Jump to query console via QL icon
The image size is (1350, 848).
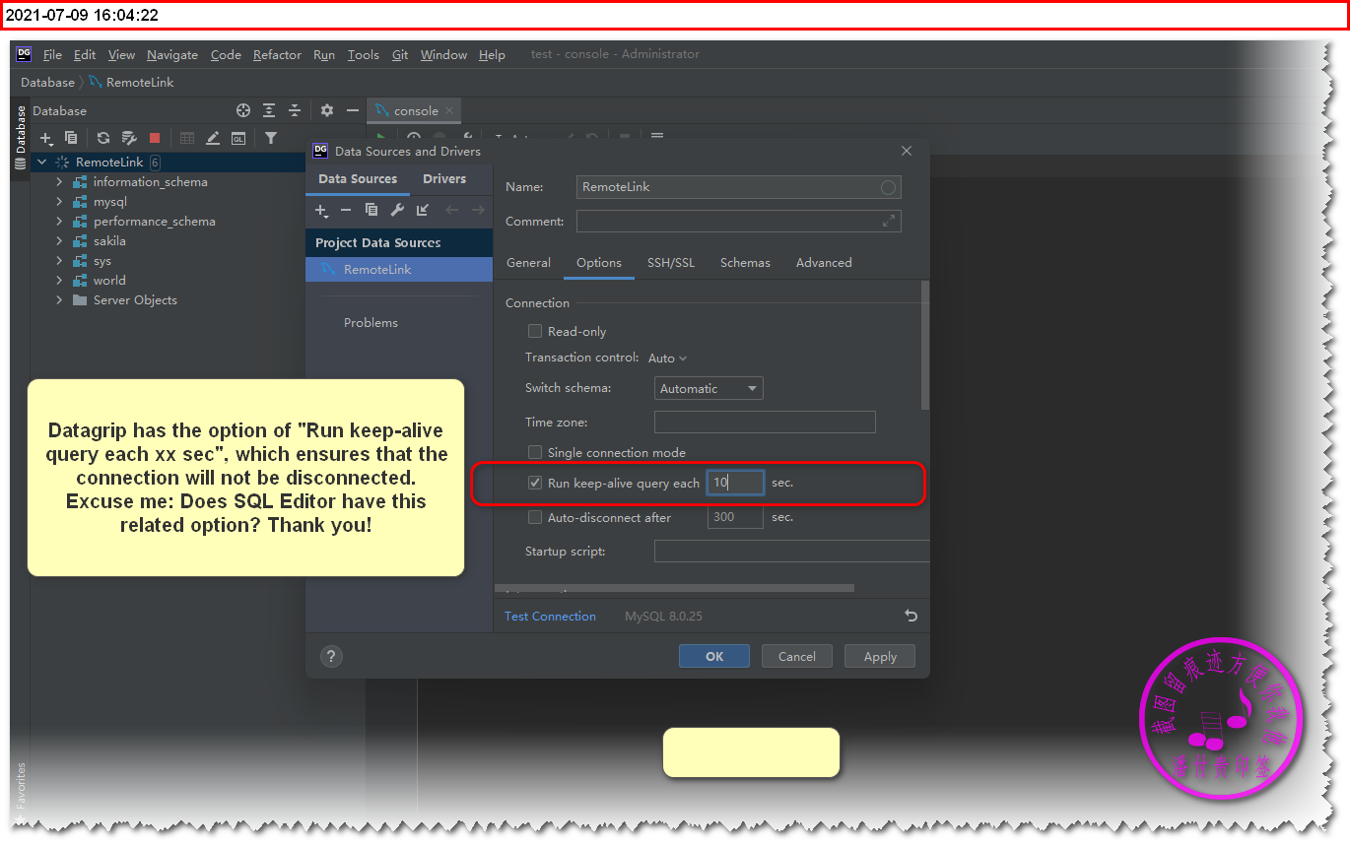coord(238,139)
